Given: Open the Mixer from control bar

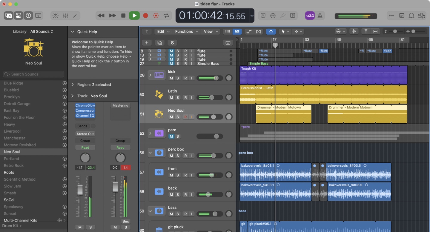Looking at the screenshot, I should pyautogui.click(x=65, y=16).
